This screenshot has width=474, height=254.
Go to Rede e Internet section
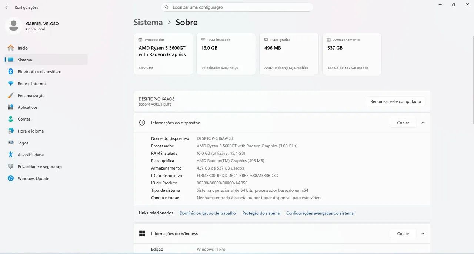(46, 83)
